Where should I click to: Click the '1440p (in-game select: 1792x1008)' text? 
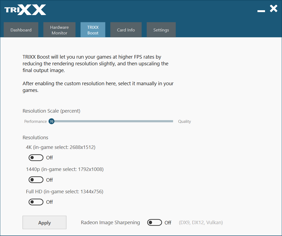[65, 169]
